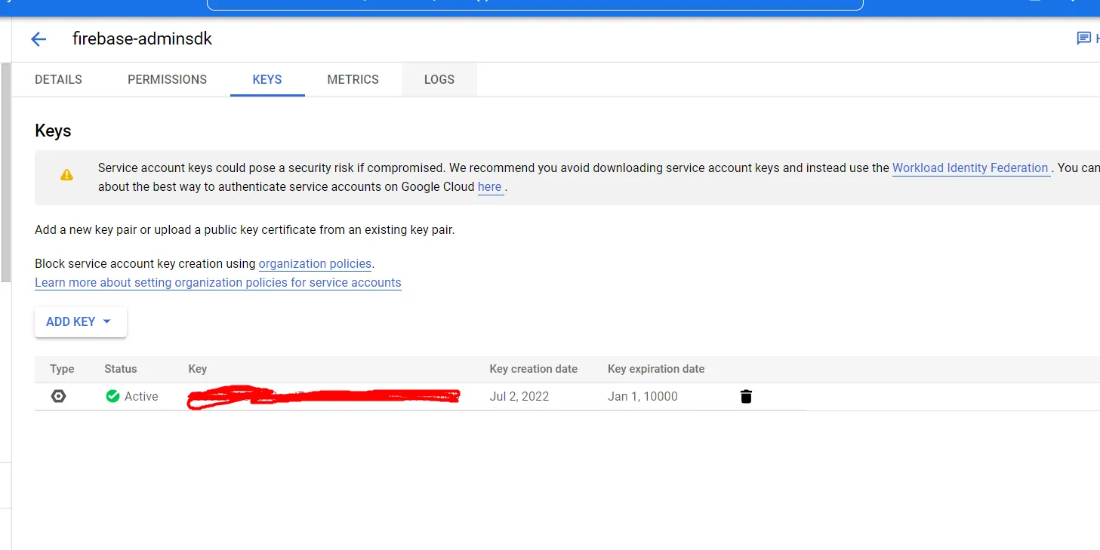Viewport: 1100px width, 550px height.
Task: Open the PERMISSIONS tab
Action: pyautogui.click(x=167, y=79)
